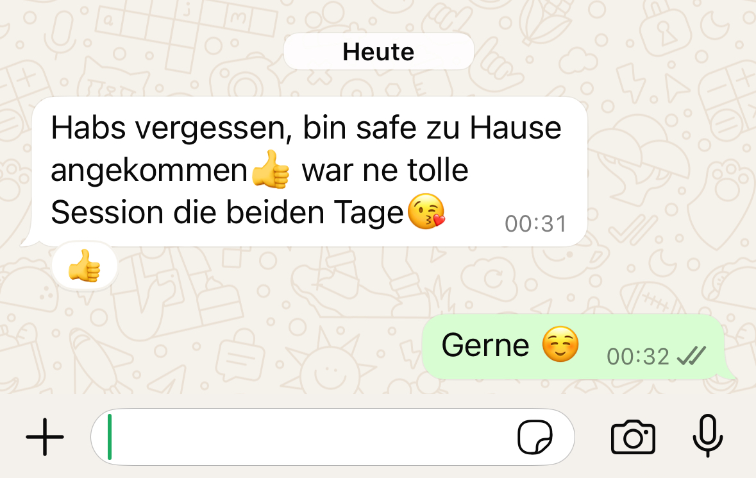This screenshot has height=478, width=756.
Task: Open the plus attachment menu
Action: click(x=45, y=437)
